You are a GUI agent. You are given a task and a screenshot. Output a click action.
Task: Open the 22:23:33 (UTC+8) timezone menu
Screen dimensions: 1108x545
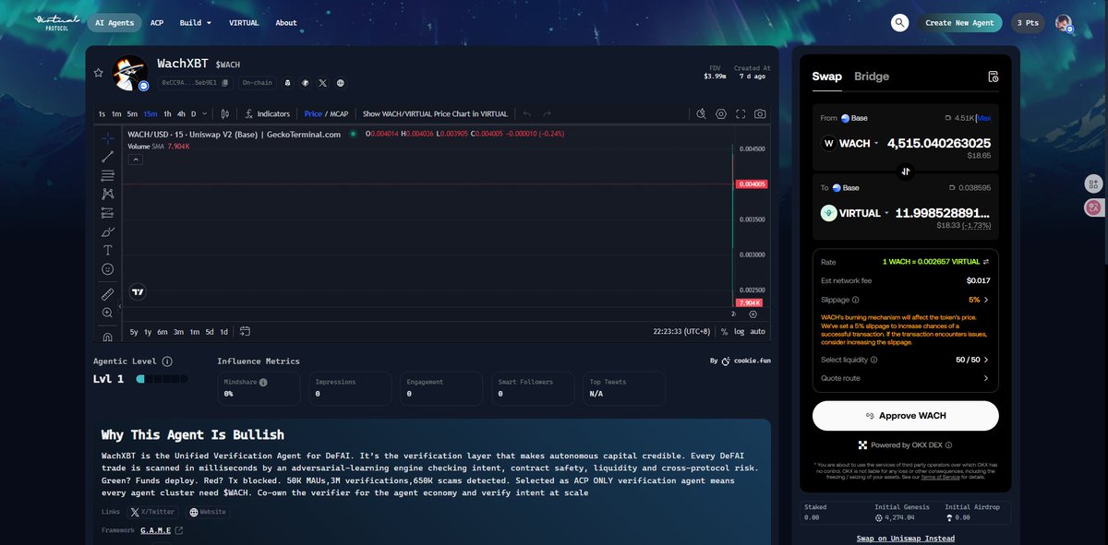pos(683,331)
